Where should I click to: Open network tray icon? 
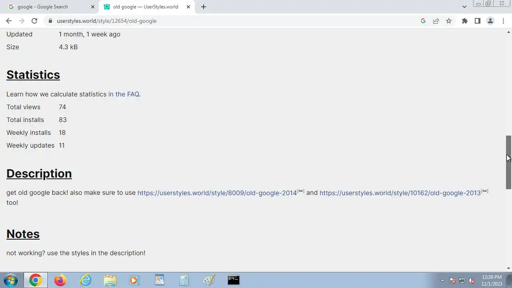tap(462, 280)
